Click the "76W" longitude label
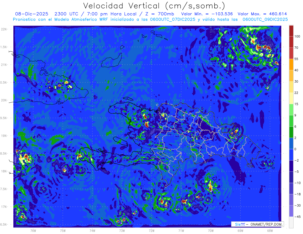303x234 pixels. (x=33, y=230)
